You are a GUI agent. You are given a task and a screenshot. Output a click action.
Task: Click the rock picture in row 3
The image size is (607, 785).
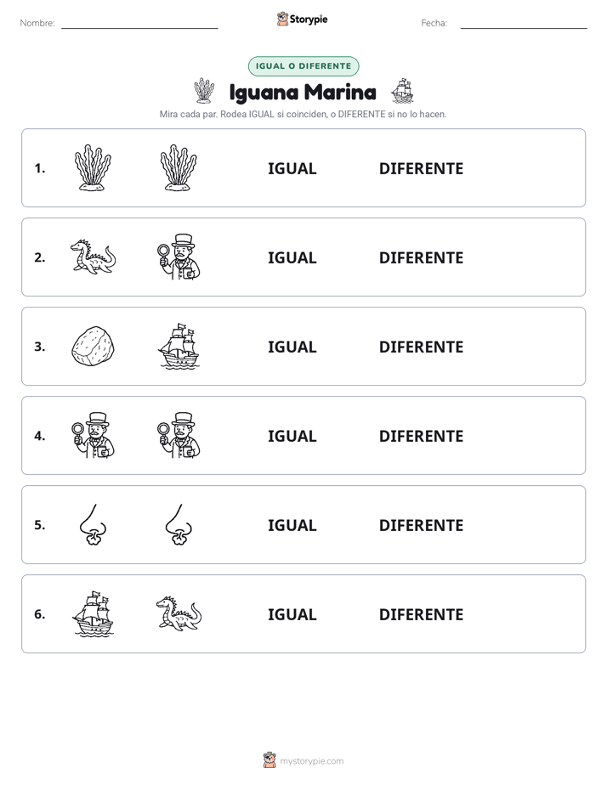pyautogui.click(x=93, y=346)
